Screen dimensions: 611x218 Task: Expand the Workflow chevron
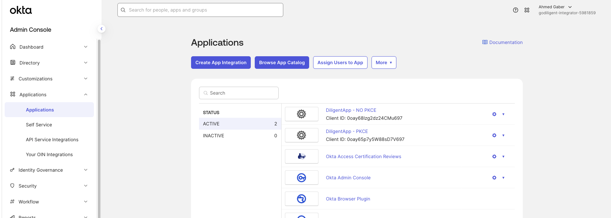point(86,201)
